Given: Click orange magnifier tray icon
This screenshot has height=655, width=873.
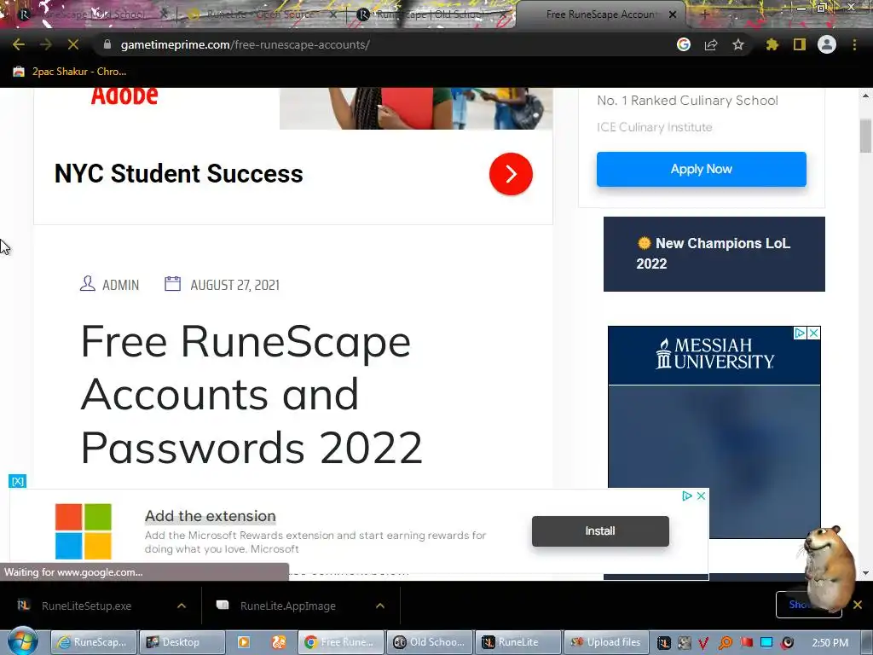Looking at the screenshot, I should coord(725,643).
